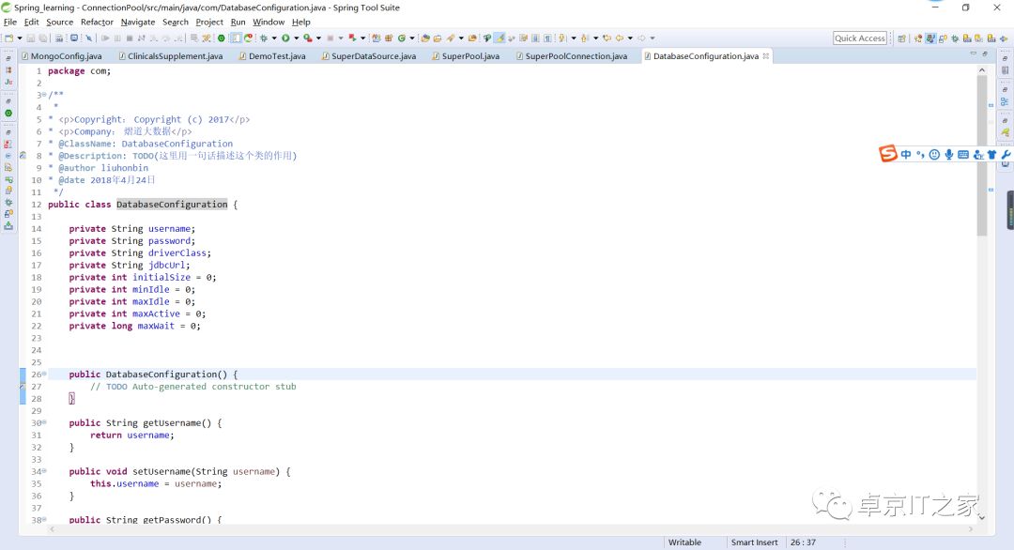Click the JUnit view icon in left sidebar

click(x=8, y=82)
